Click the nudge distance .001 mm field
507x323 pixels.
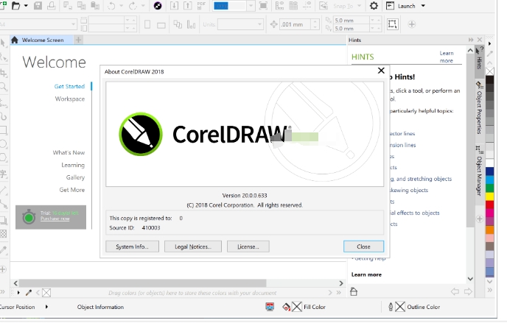[296, 24]
